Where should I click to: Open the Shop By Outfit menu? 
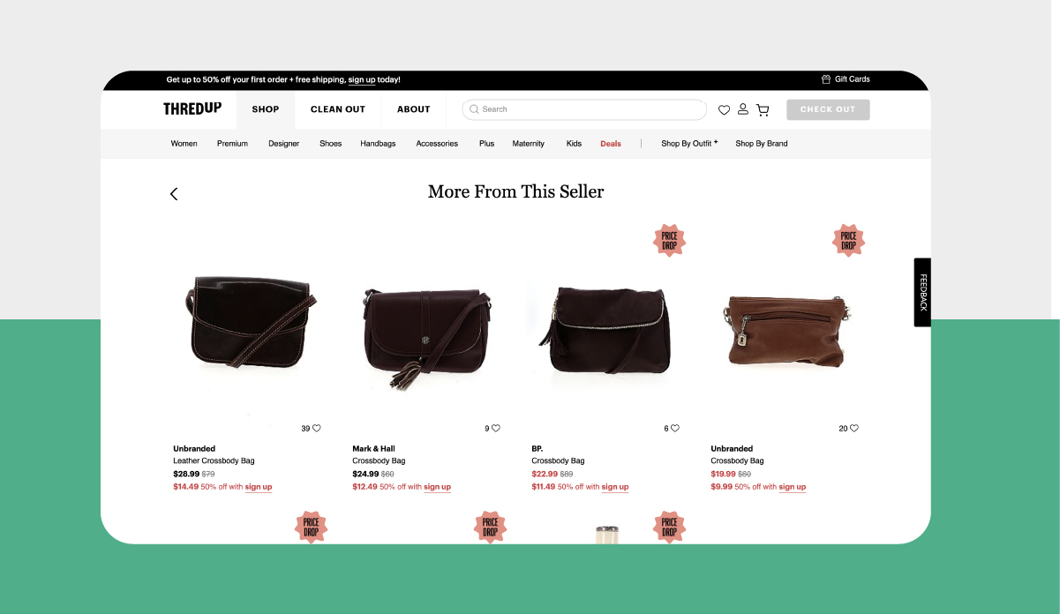(x=689, y=144)
